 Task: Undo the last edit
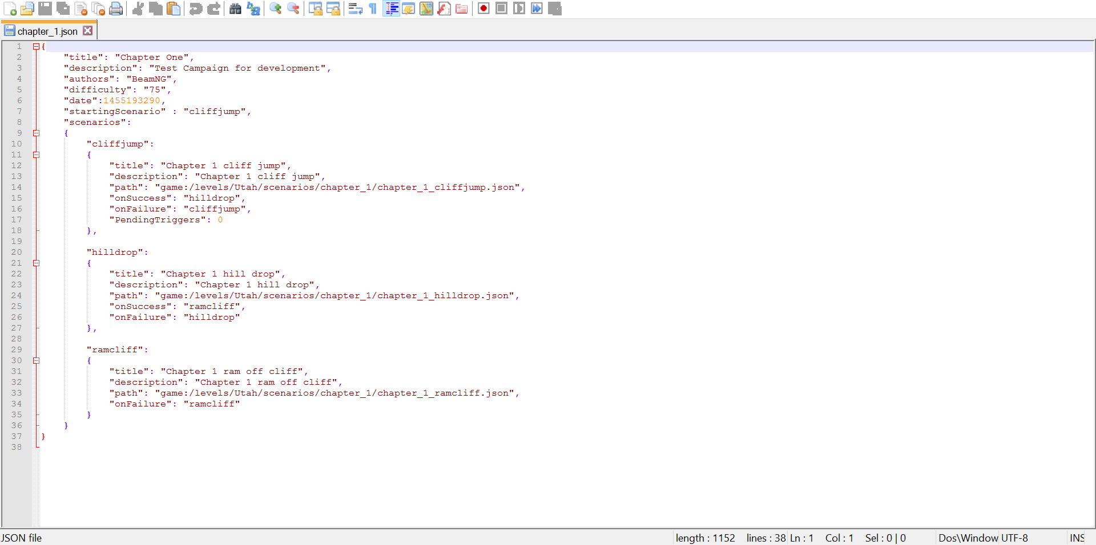(x=196, y=9)
